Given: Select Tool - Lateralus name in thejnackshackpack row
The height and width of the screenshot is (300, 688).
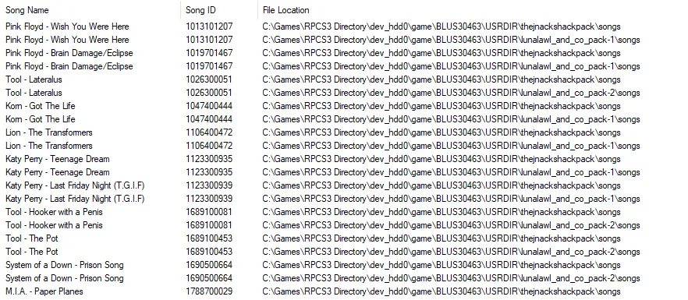Looking at the screenshot, I should 34,79.
